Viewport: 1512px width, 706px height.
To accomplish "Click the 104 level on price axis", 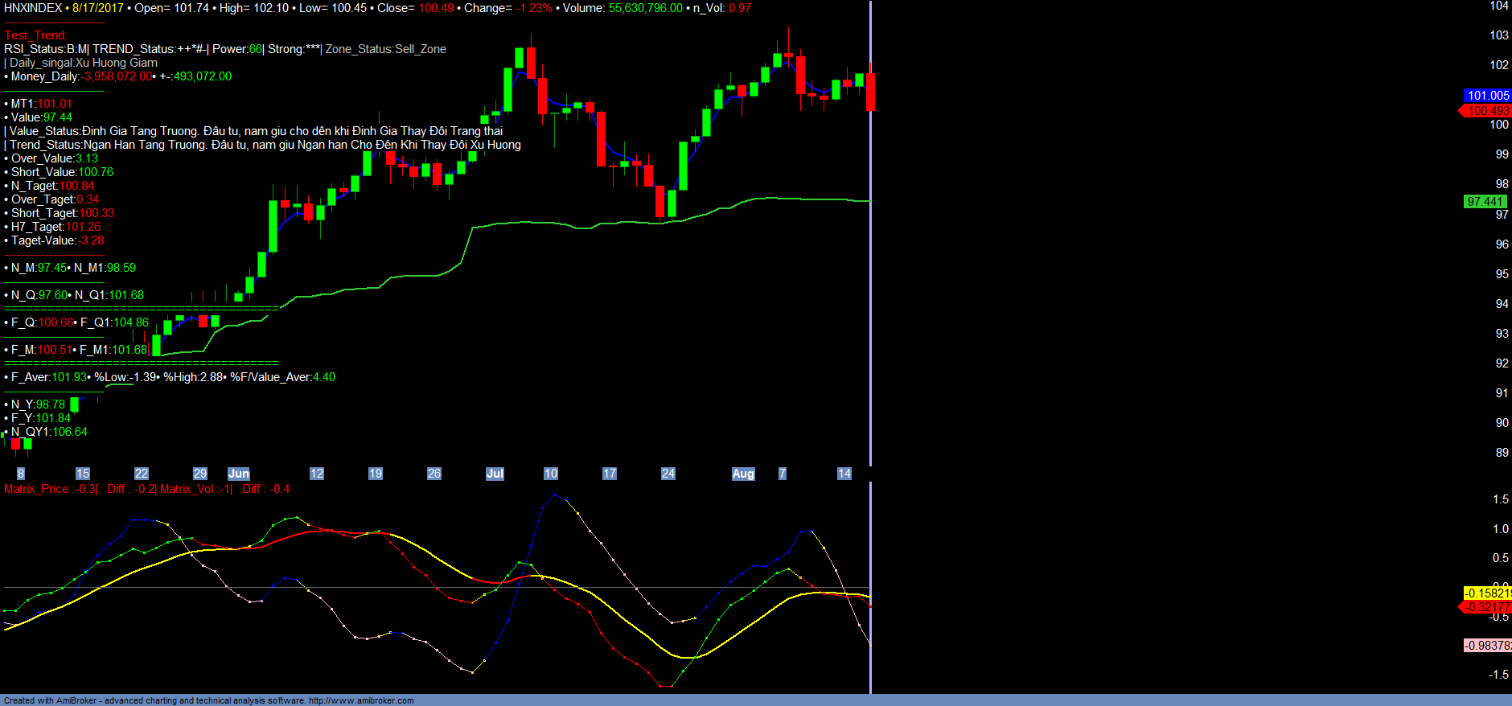I will (x=1499, y=6).
